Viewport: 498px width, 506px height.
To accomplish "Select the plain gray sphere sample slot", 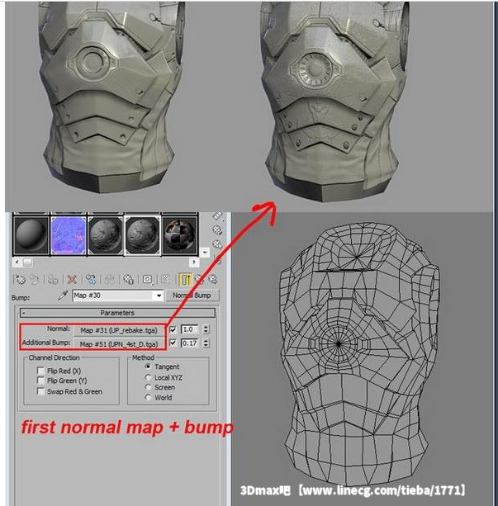I will [x=31, y=234].
